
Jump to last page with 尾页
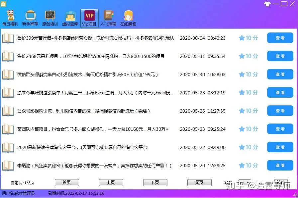click(199, 182)
